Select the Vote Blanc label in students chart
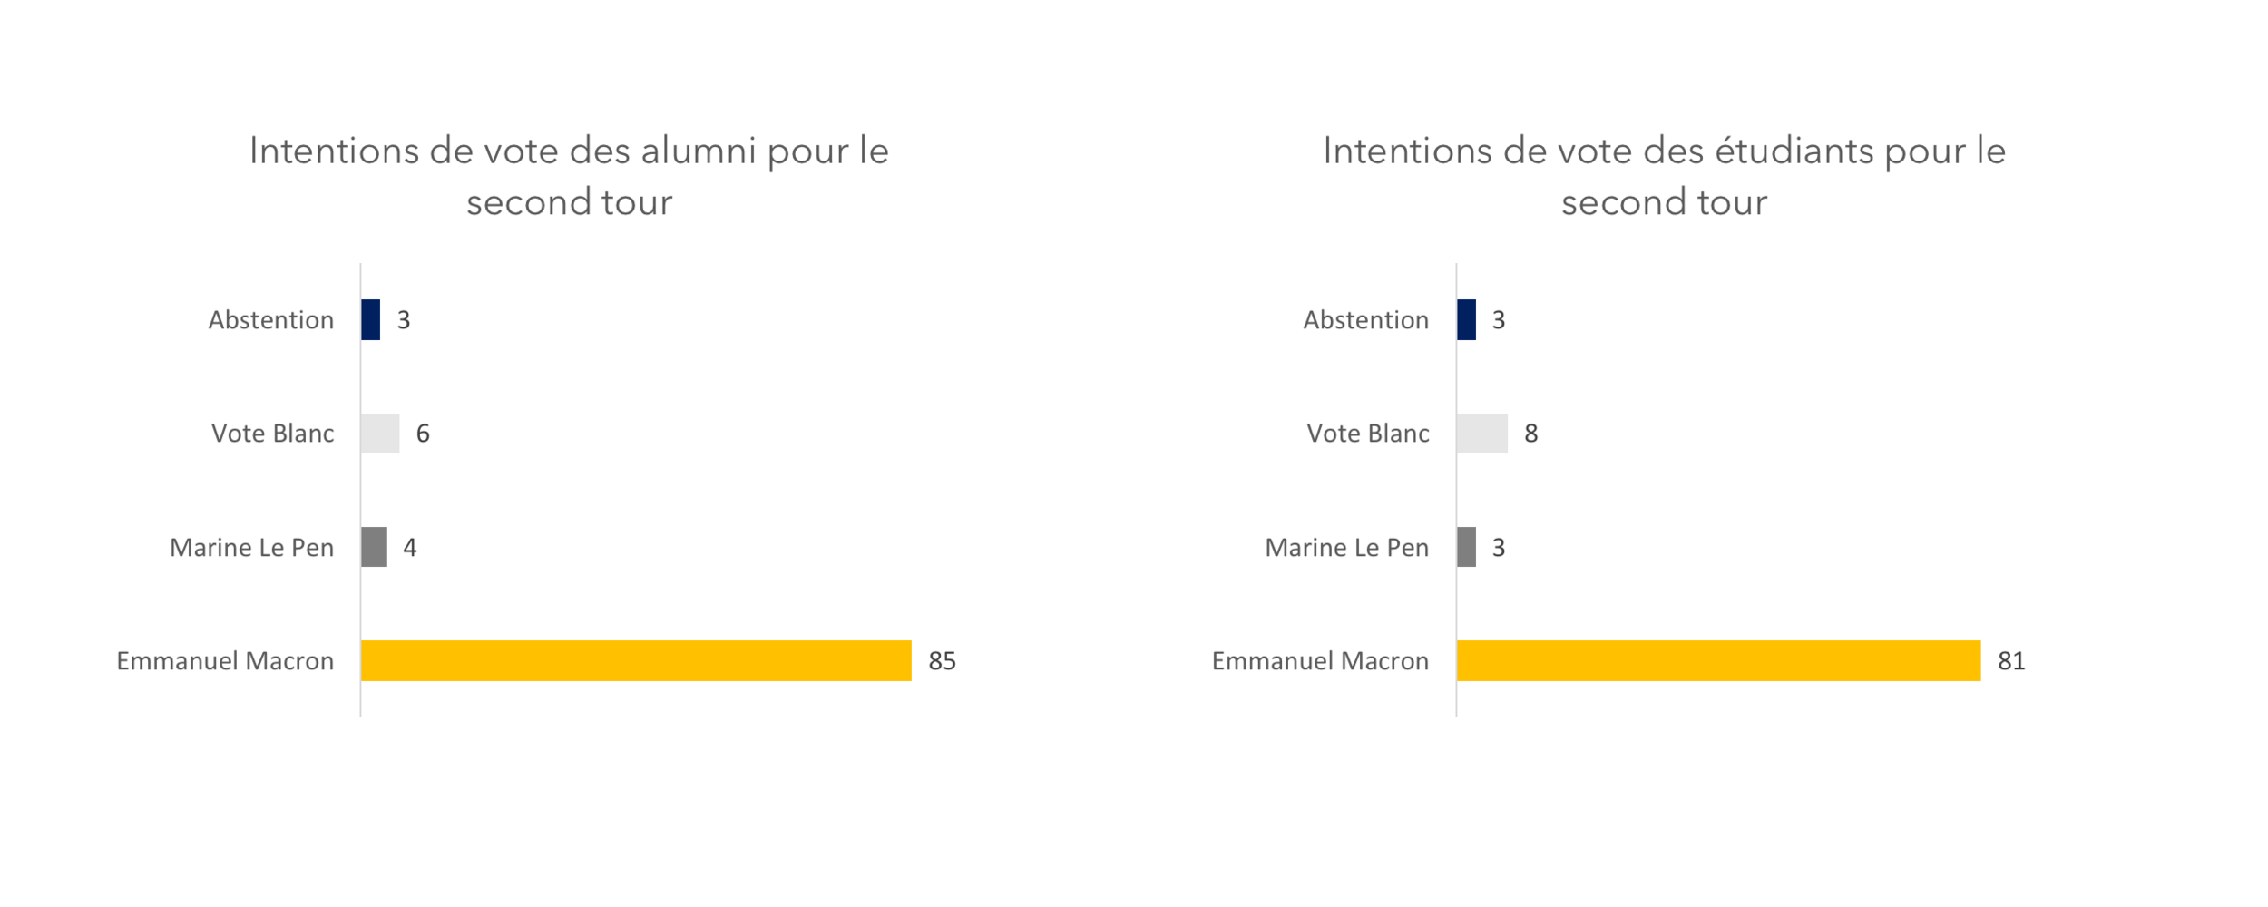Screen dimensions: 2268x907 (1368, 434)
